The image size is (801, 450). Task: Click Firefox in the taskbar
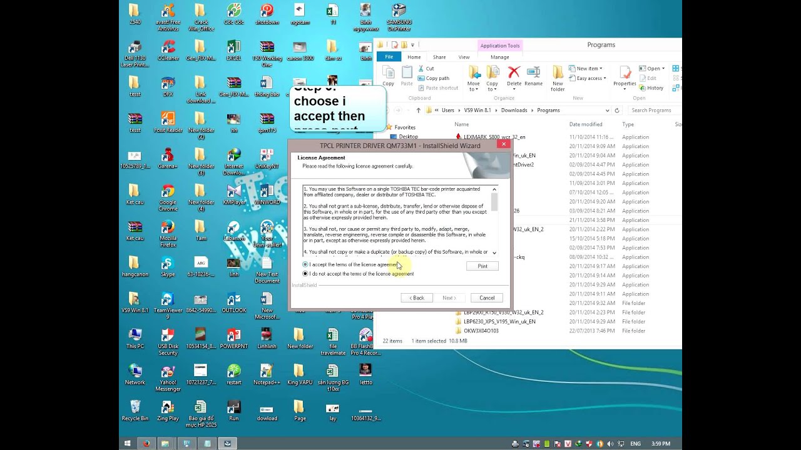[x=146, y=444]
